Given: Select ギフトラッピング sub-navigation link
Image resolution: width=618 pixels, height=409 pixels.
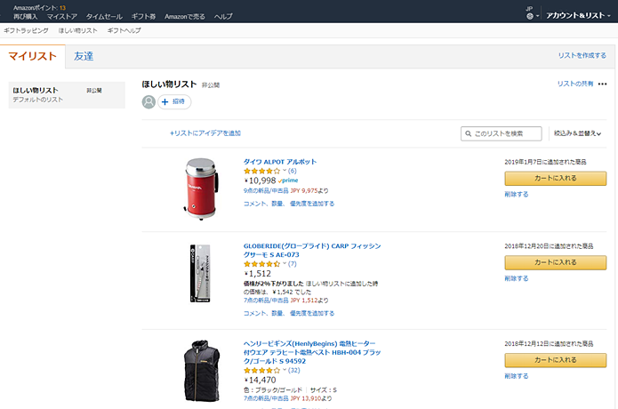Looking at the screenshot, I should pyautogui.click(x=26, y=30).
